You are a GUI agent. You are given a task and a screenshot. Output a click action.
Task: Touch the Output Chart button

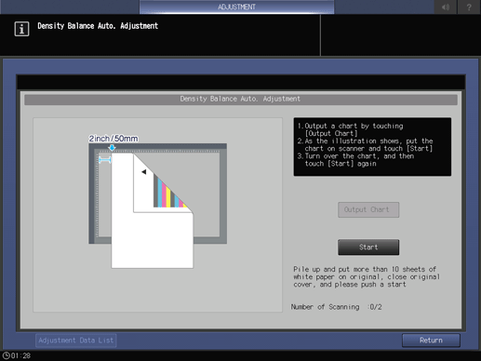(368, 209)
